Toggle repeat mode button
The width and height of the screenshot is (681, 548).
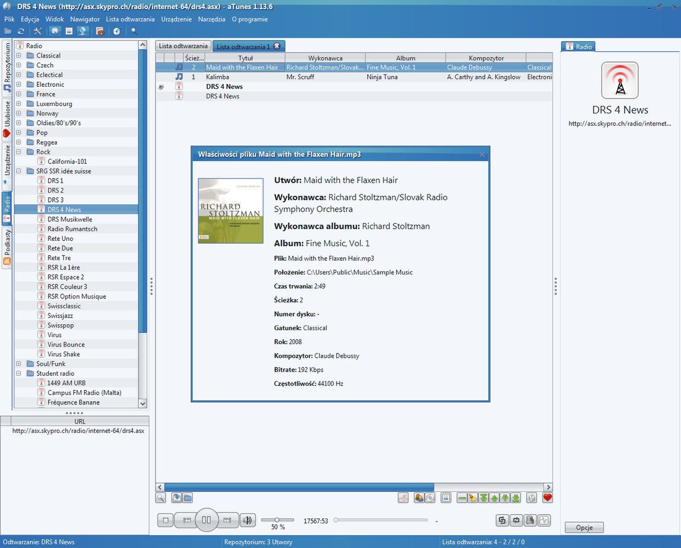tap(516, 520)
